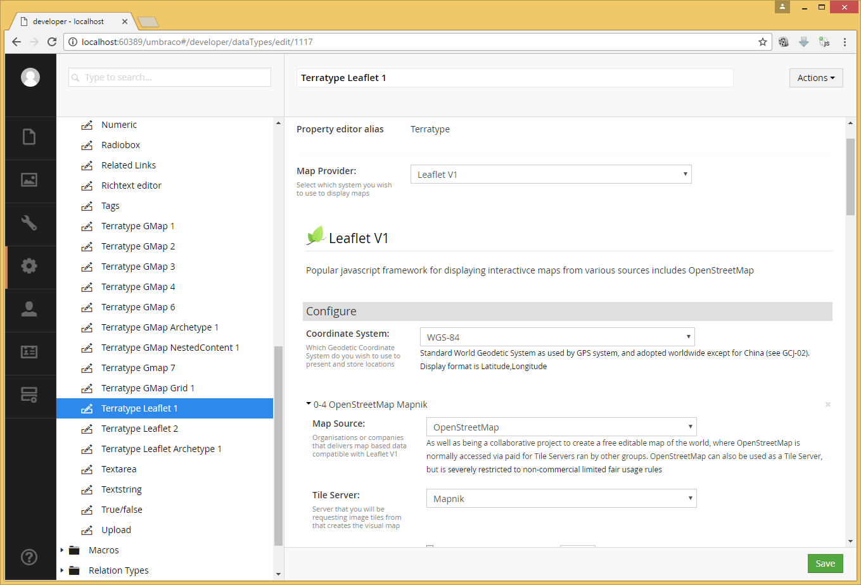Open the Members card section icon

(x=29, y=352)
